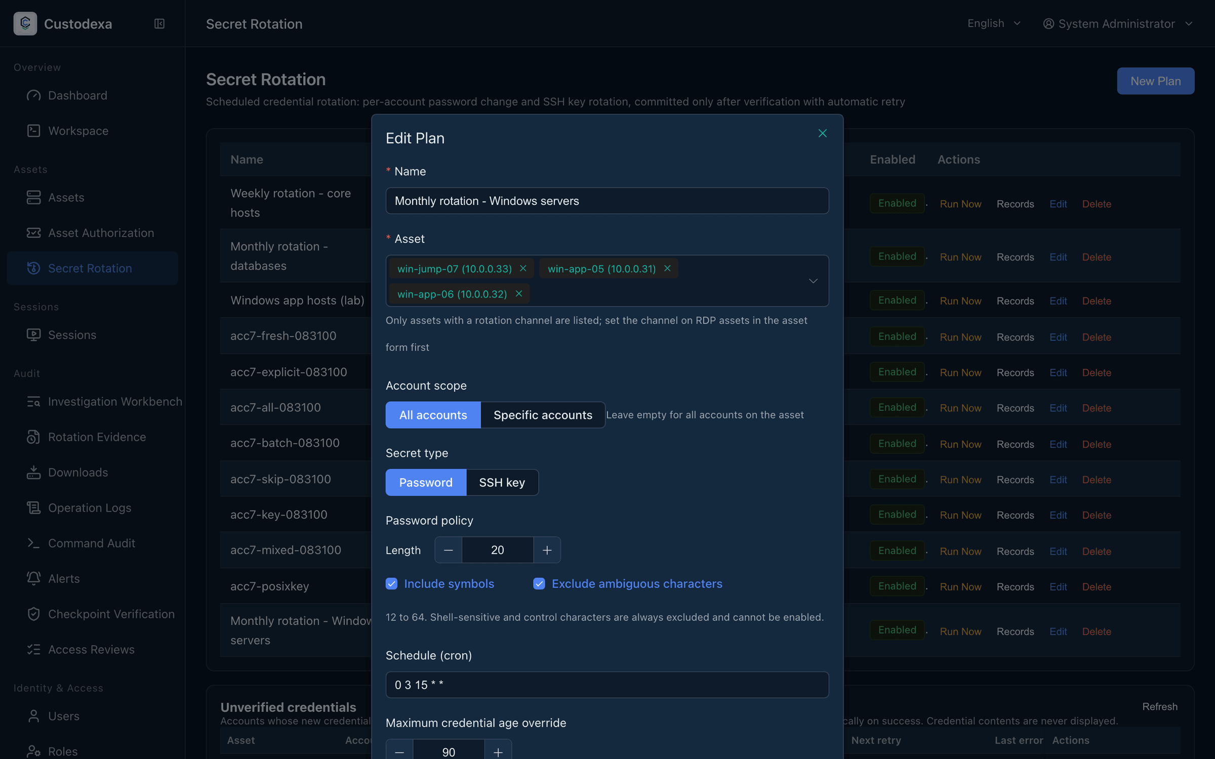
Task: Select Secret Rotation menu item
Action: pyautogui.click(x=92, y=268)
